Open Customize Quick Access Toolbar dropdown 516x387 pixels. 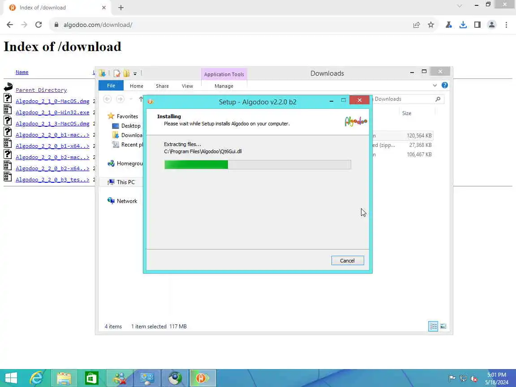(x=135, y=74)
